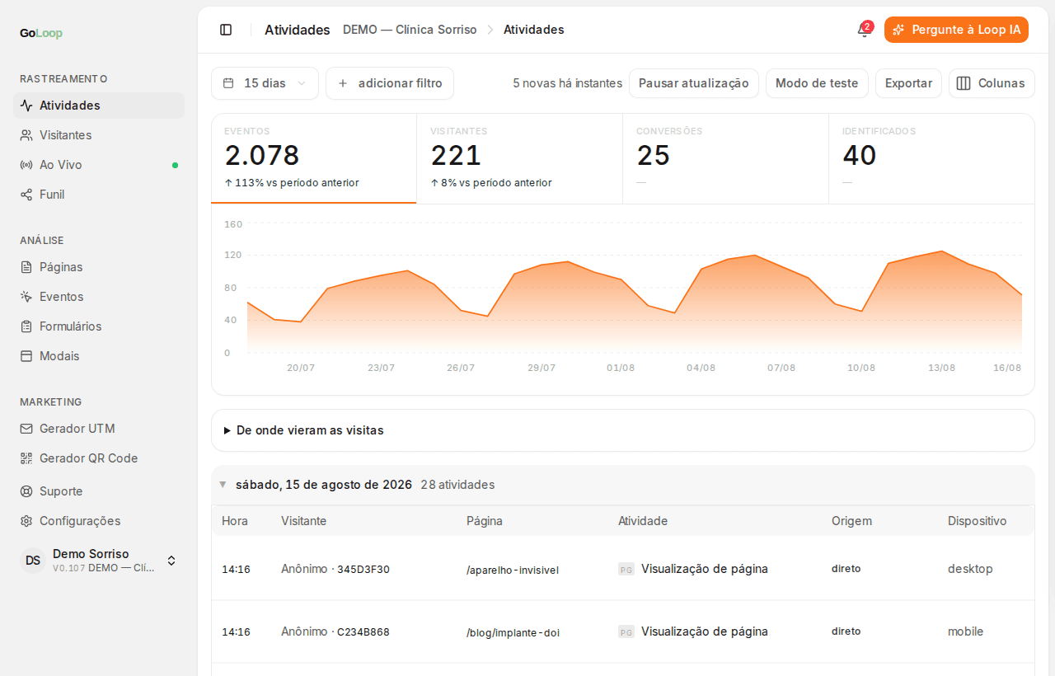Open Eventos under Análise
This screenshot has width=1055, height=676.
pyautogui.click(x=99, y=297)
